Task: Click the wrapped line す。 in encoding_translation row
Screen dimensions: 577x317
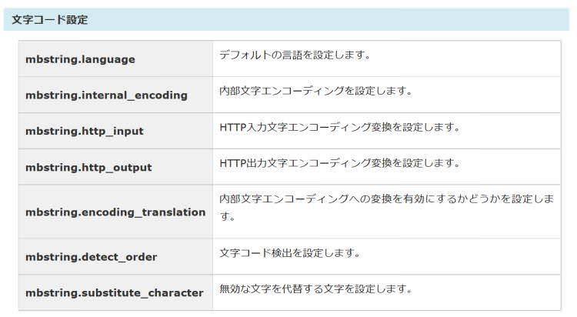Action: [228, 217]
